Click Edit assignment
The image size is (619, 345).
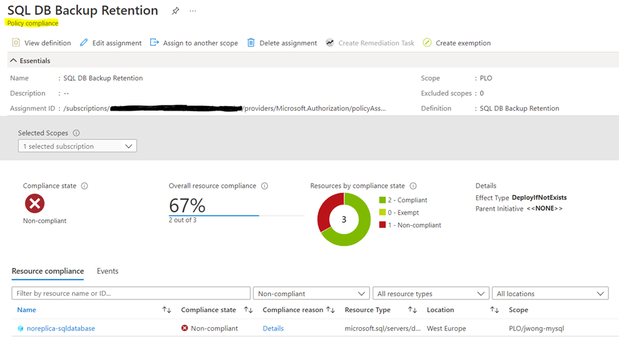117,43
